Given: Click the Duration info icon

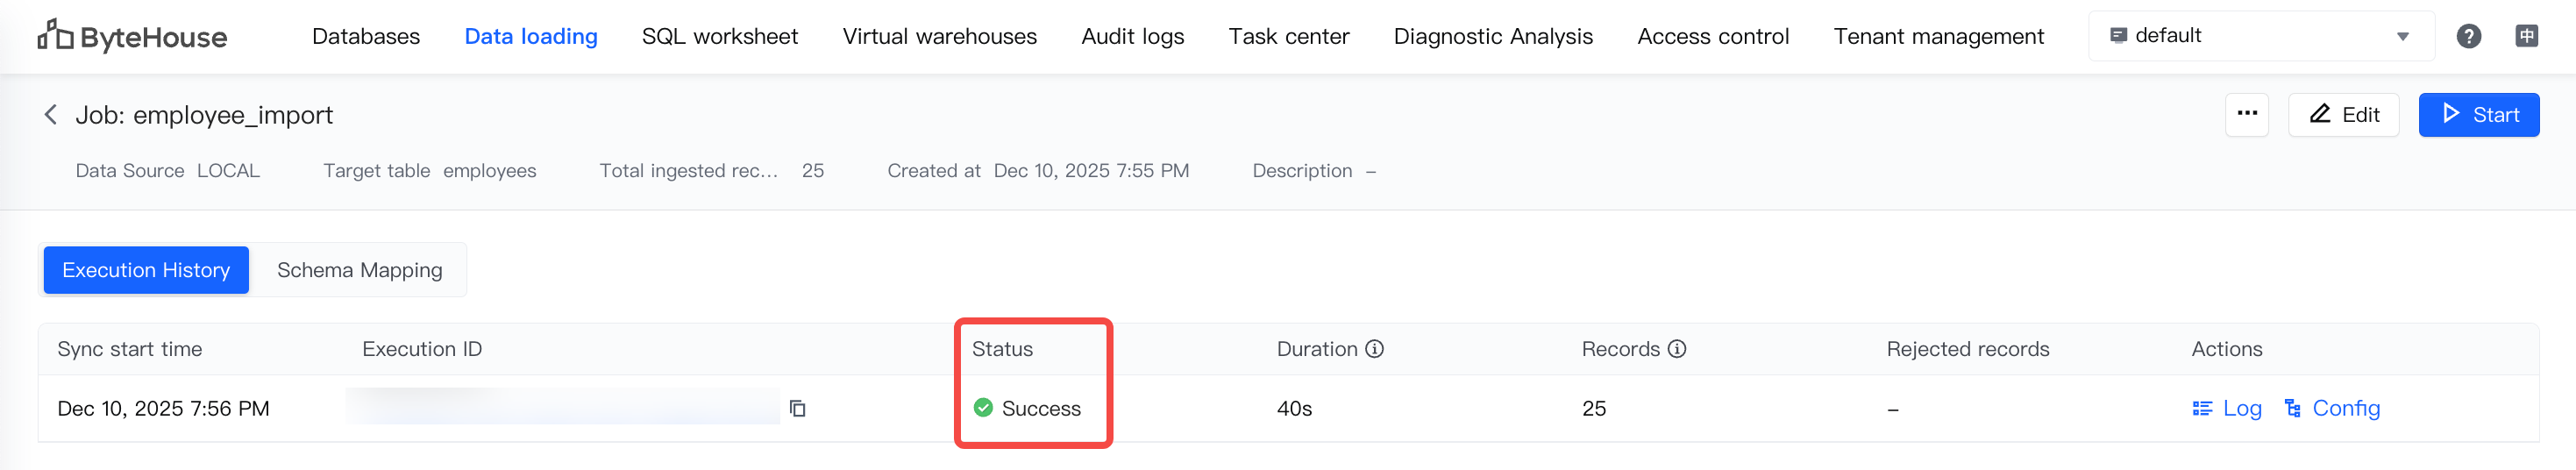Looking at the screenshot, I should coord(1375,349).
